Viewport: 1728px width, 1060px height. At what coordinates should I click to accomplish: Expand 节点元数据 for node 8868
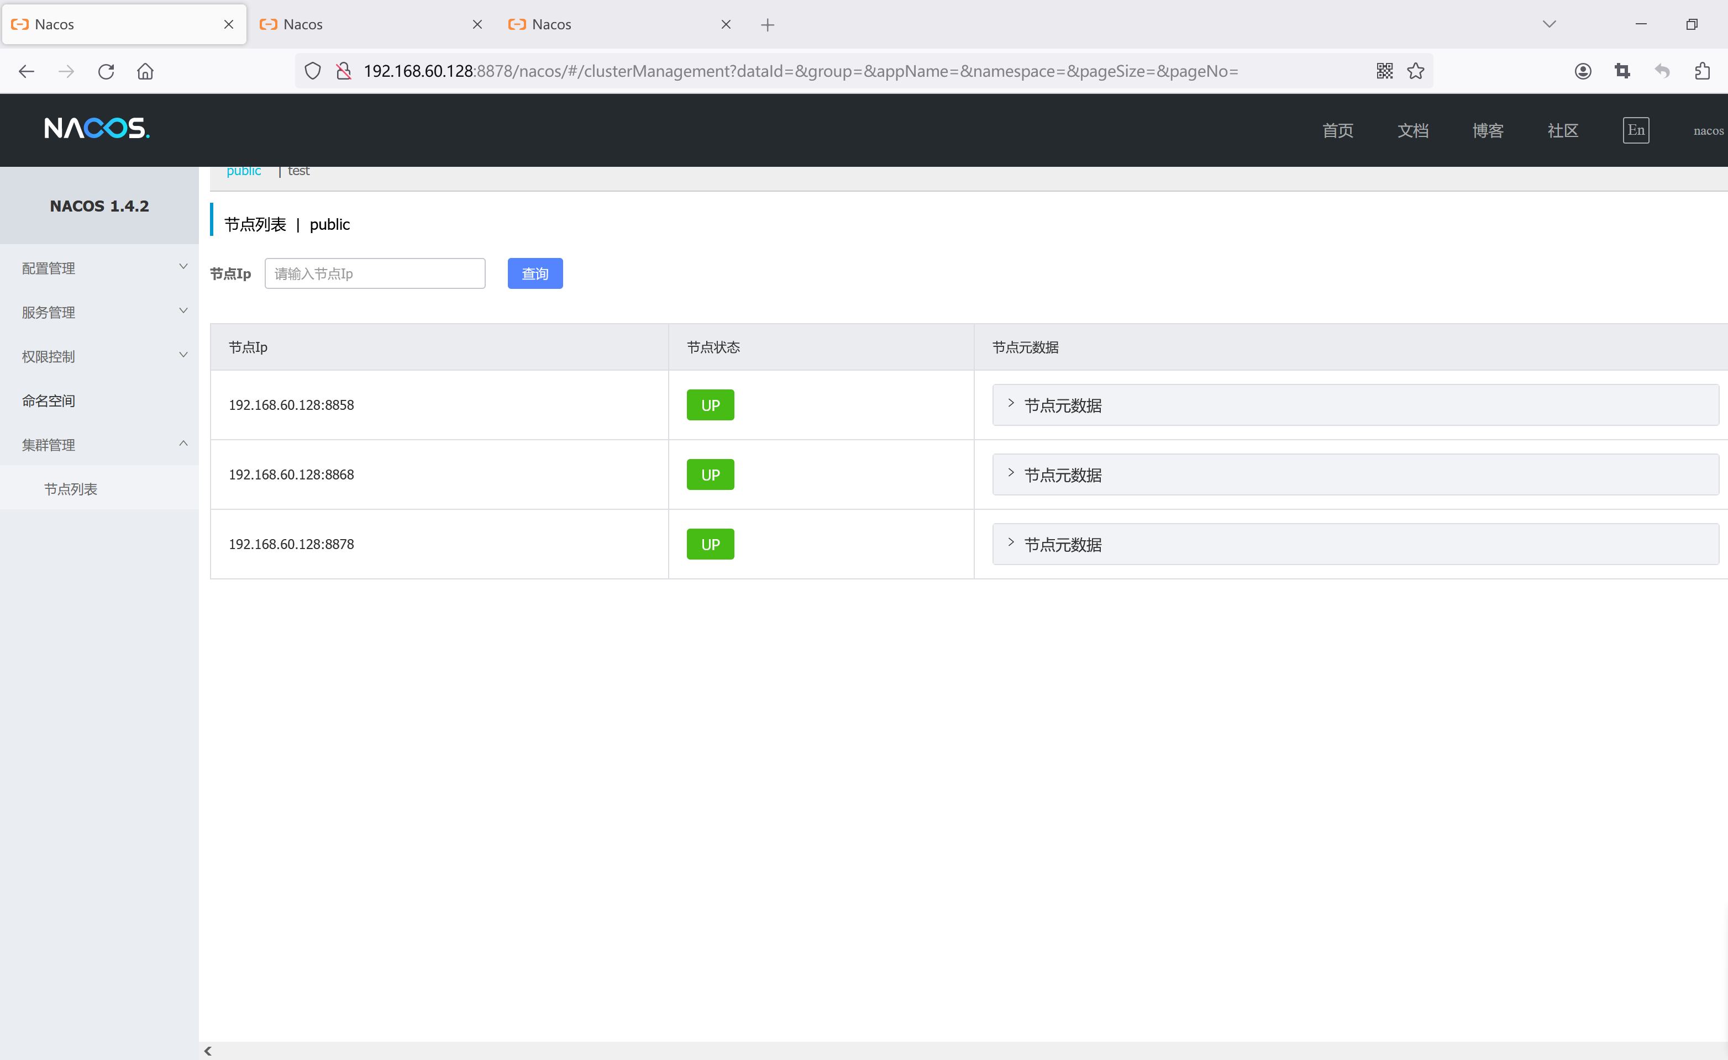[x=1356, y=476]
